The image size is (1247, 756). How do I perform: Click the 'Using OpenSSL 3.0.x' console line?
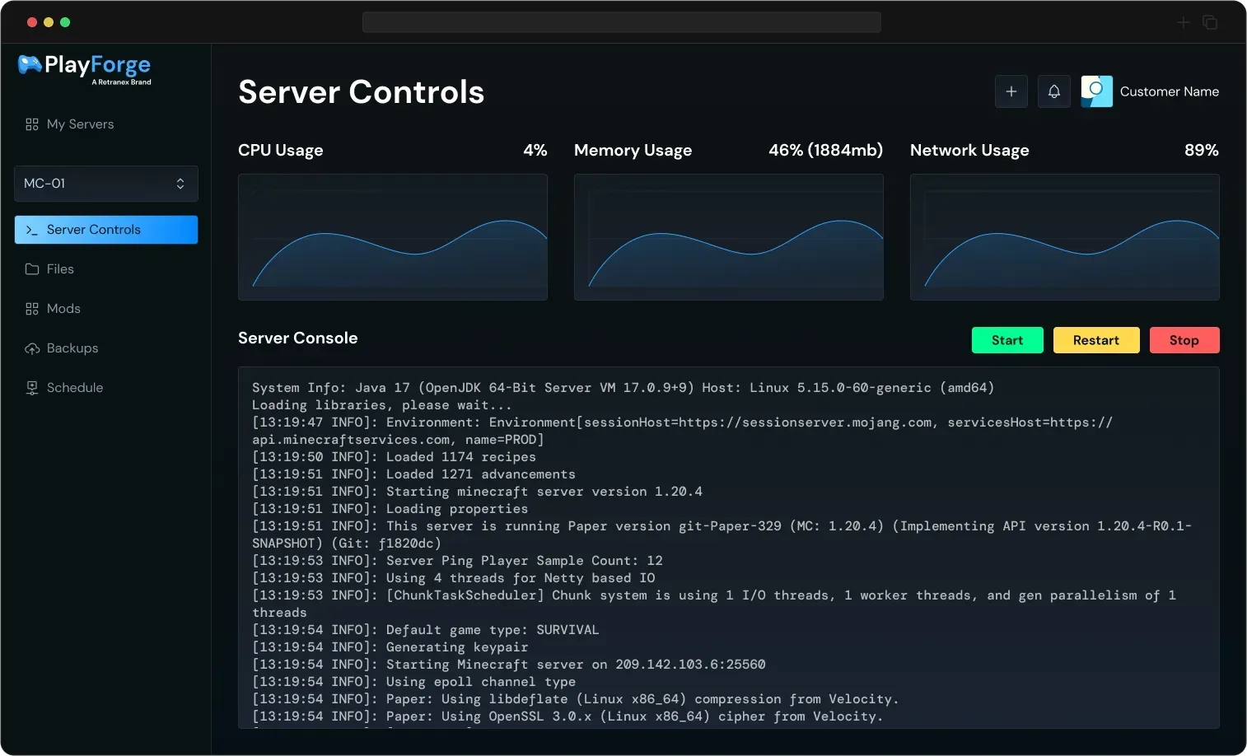(x=567, y=716)
